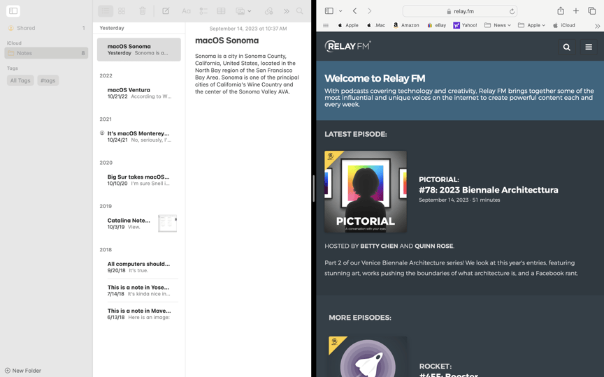Open a new Safari tab

tap(576, 10)
